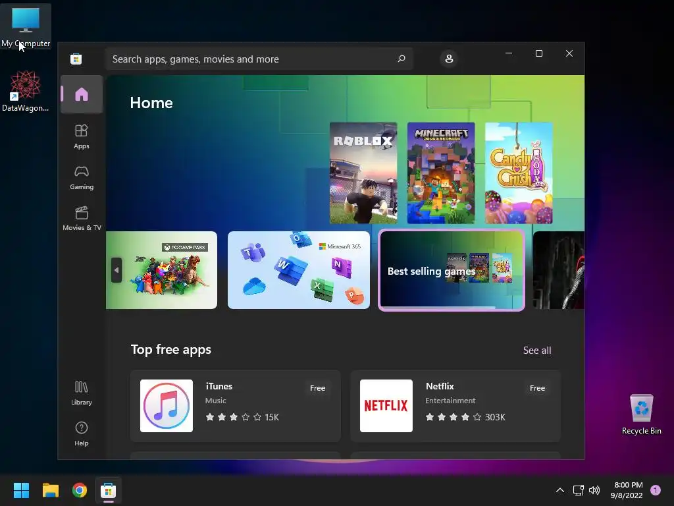The image size is (674, 506).
Task: Click the Netflix logo icon
Action: pos(386,406)
